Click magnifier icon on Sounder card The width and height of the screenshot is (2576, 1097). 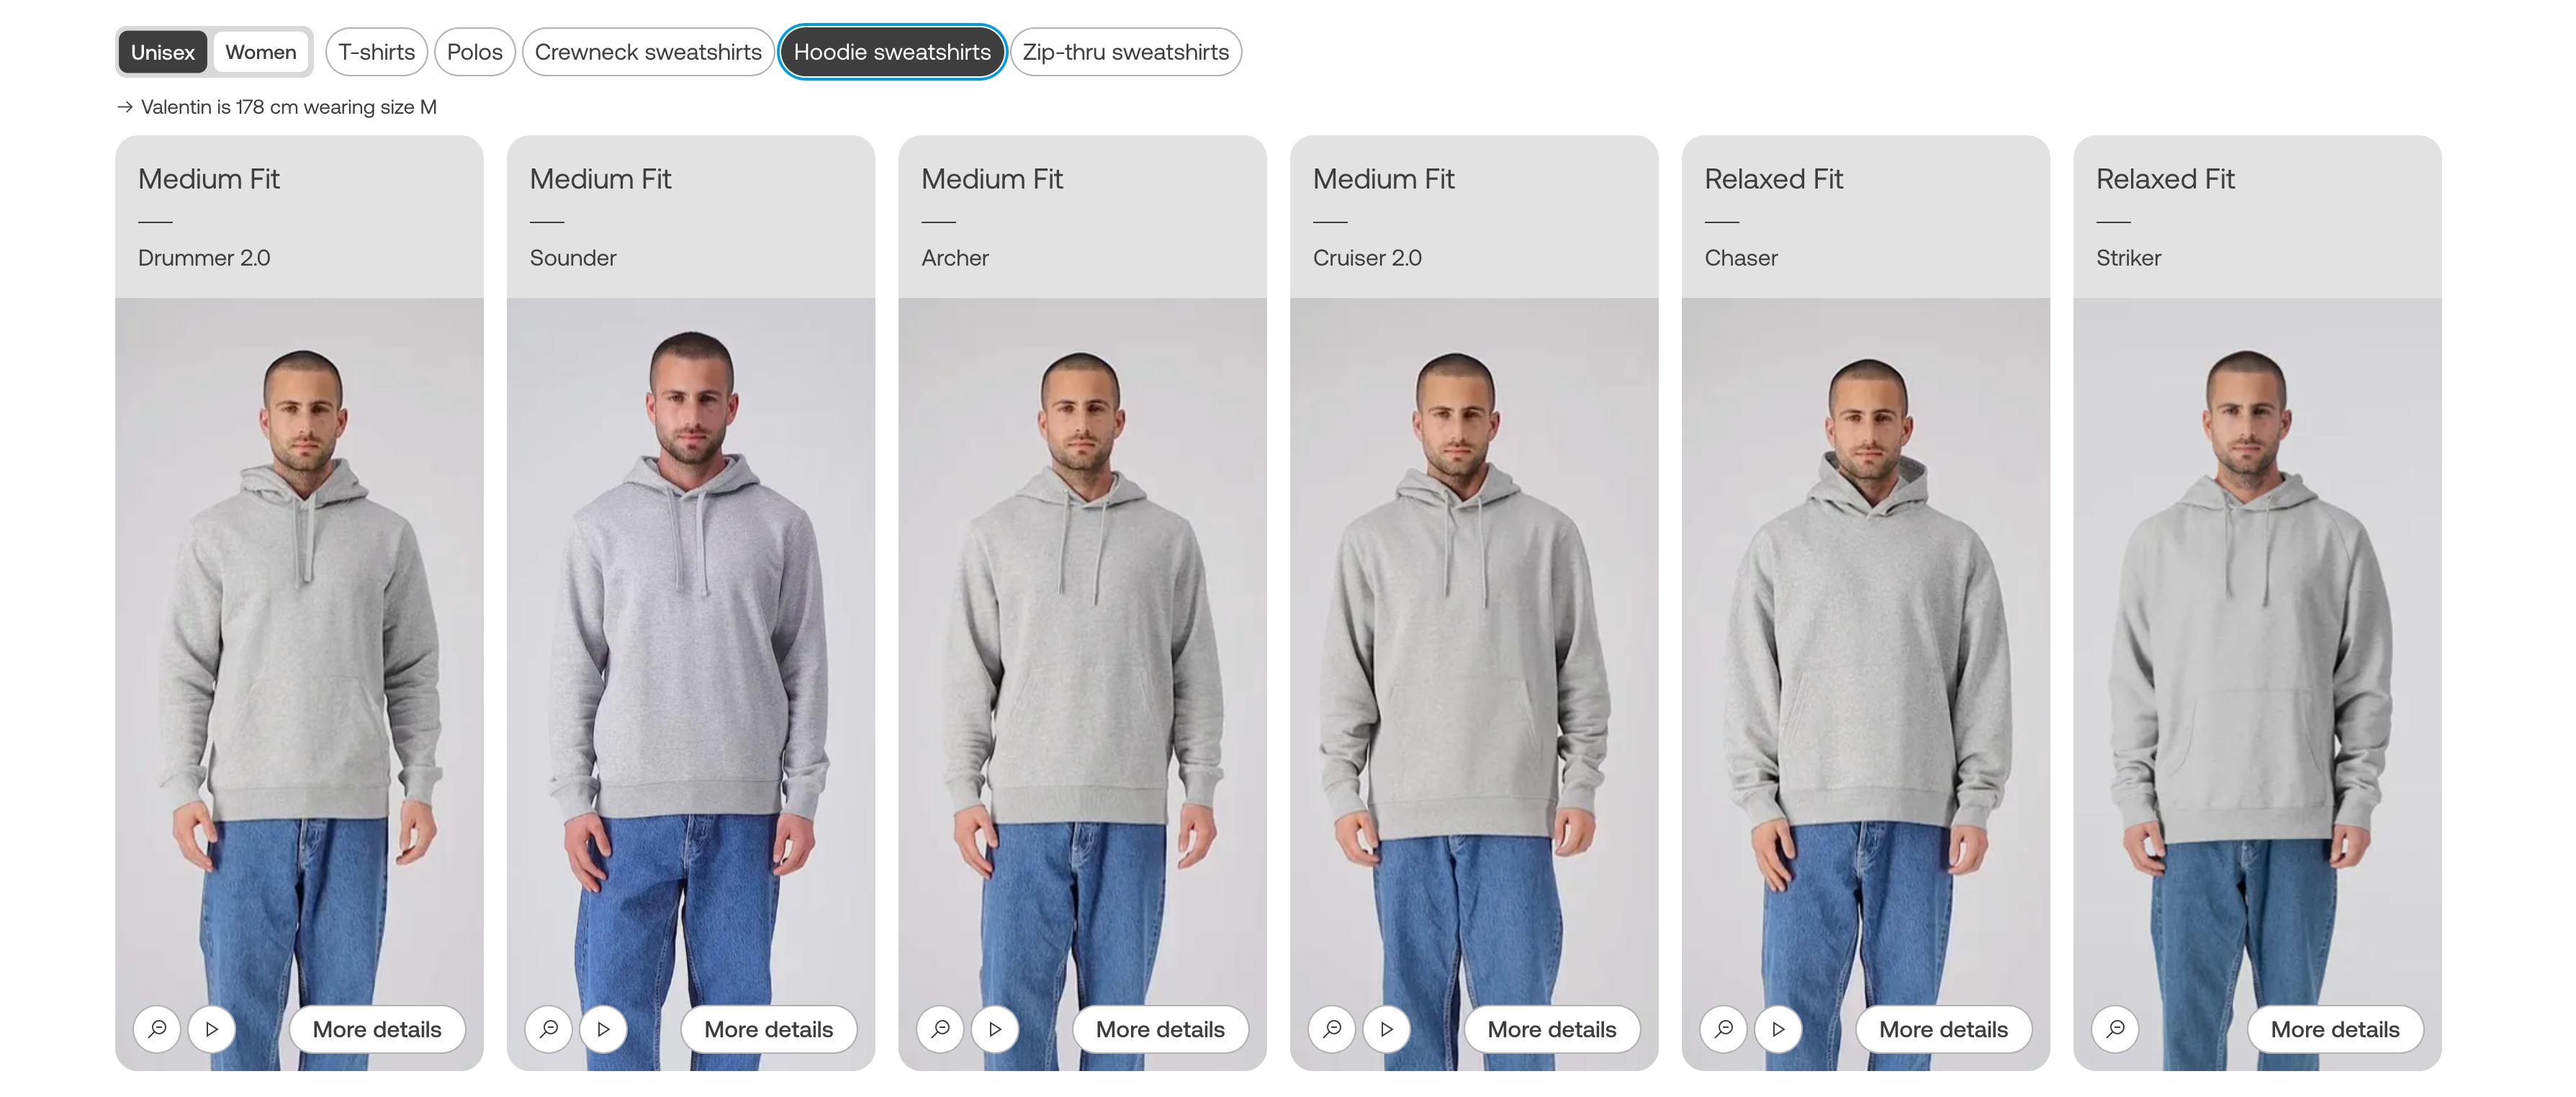click(549, 1029)
